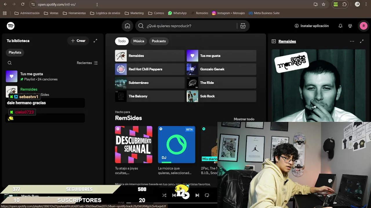Select the Música filter chip

tap(139, 41)
